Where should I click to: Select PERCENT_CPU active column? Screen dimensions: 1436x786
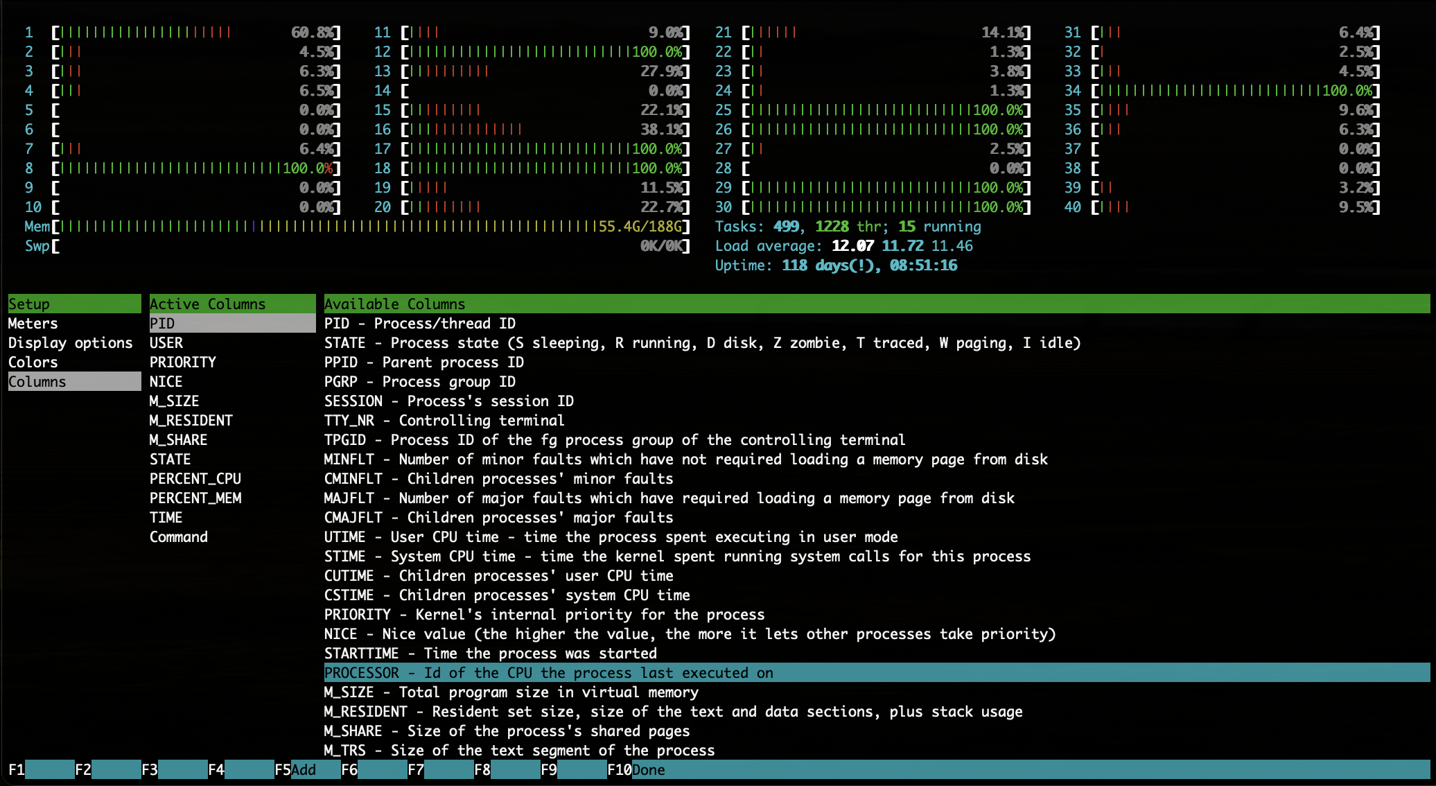[195, 478]
